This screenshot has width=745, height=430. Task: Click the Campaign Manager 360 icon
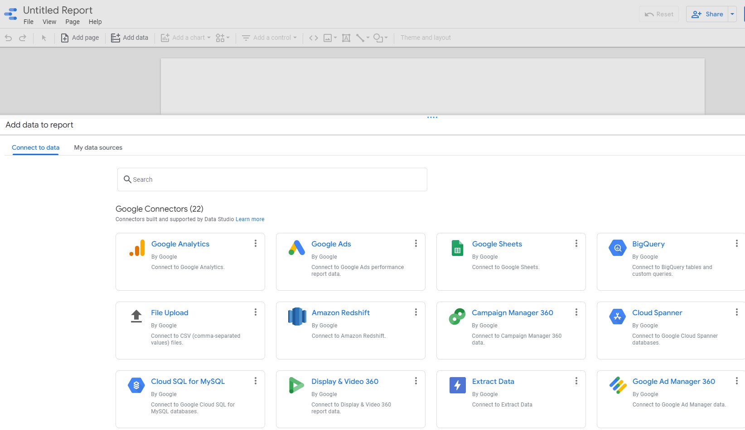tap(457, 317)
